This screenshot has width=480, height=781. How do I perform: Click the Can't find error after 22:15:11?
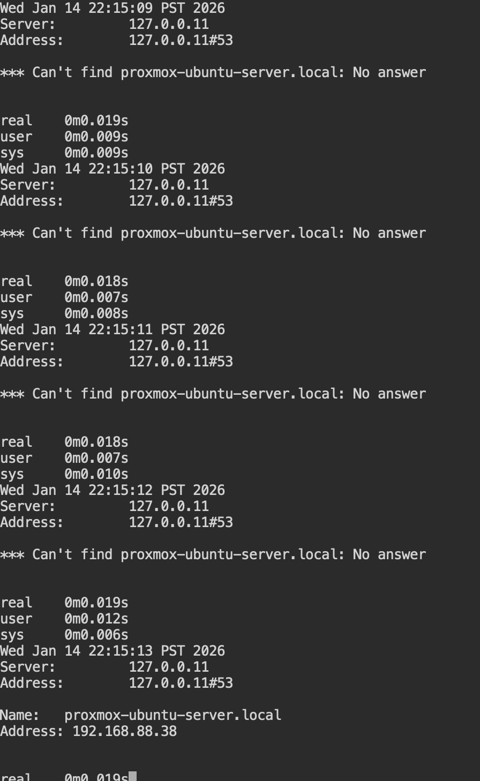[213, 394]
